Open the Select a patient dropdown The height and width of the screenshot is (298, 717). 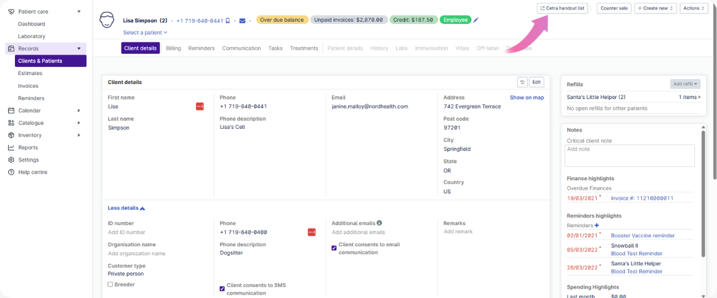pos(145,33)
